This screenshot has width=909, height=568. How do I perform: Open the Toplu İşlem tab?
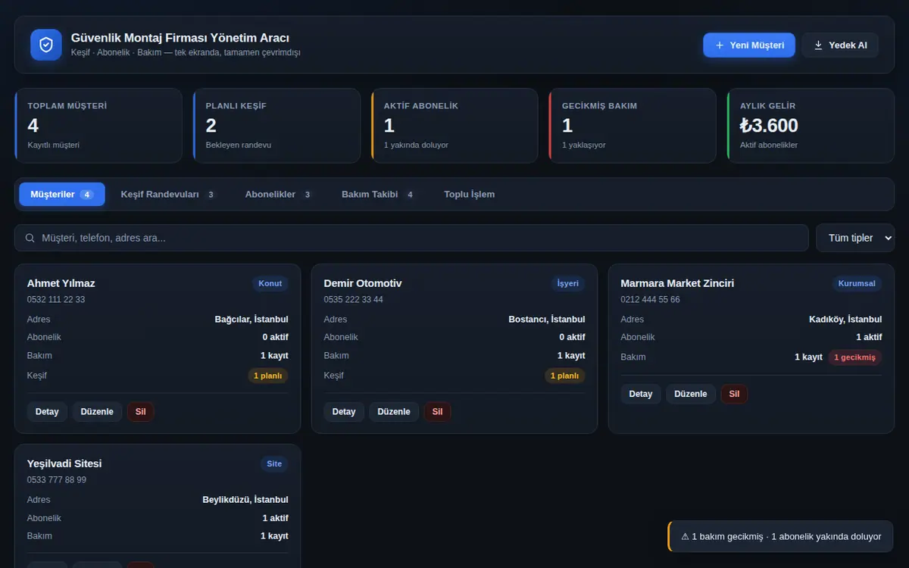tap(470, 195)
